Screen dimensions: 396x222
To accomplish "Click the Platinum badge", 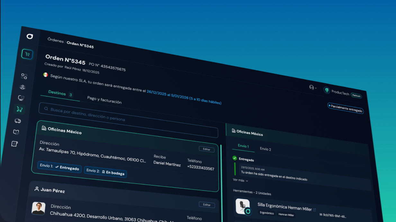I will coord(356,96).
